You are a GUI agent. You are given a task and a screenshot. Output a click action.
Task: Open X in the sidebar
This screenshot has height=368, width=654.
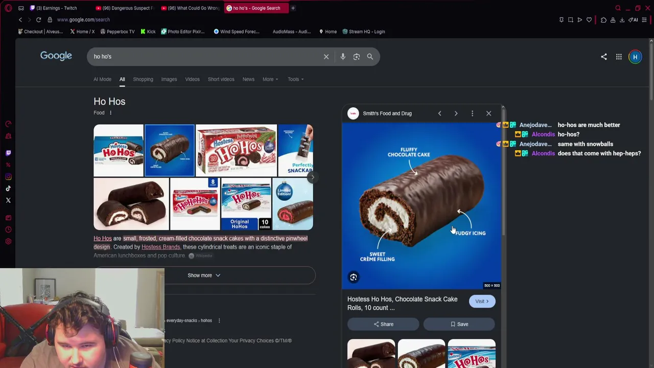(8, 200)
